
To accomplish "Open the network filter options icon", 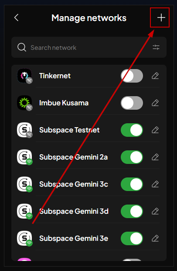I will click(x=156, y=47).
